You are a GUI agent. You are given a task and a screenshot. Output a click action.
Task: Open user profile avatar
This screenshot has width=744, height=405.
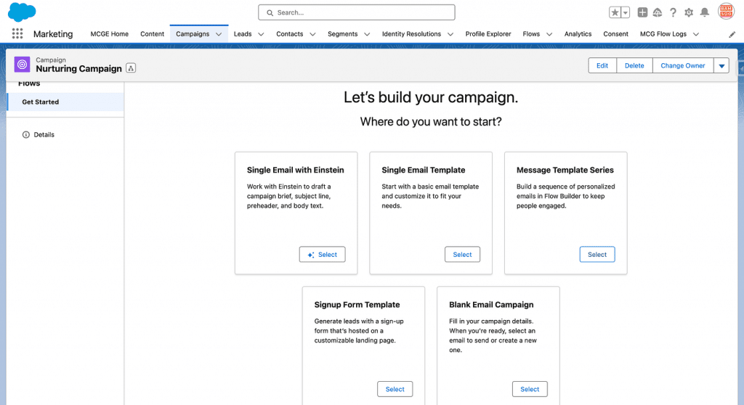[x=726, y=12]
